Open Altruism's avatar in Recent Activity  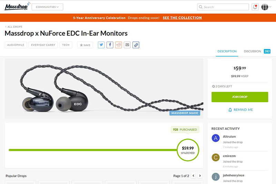click(x=216, y=139)
